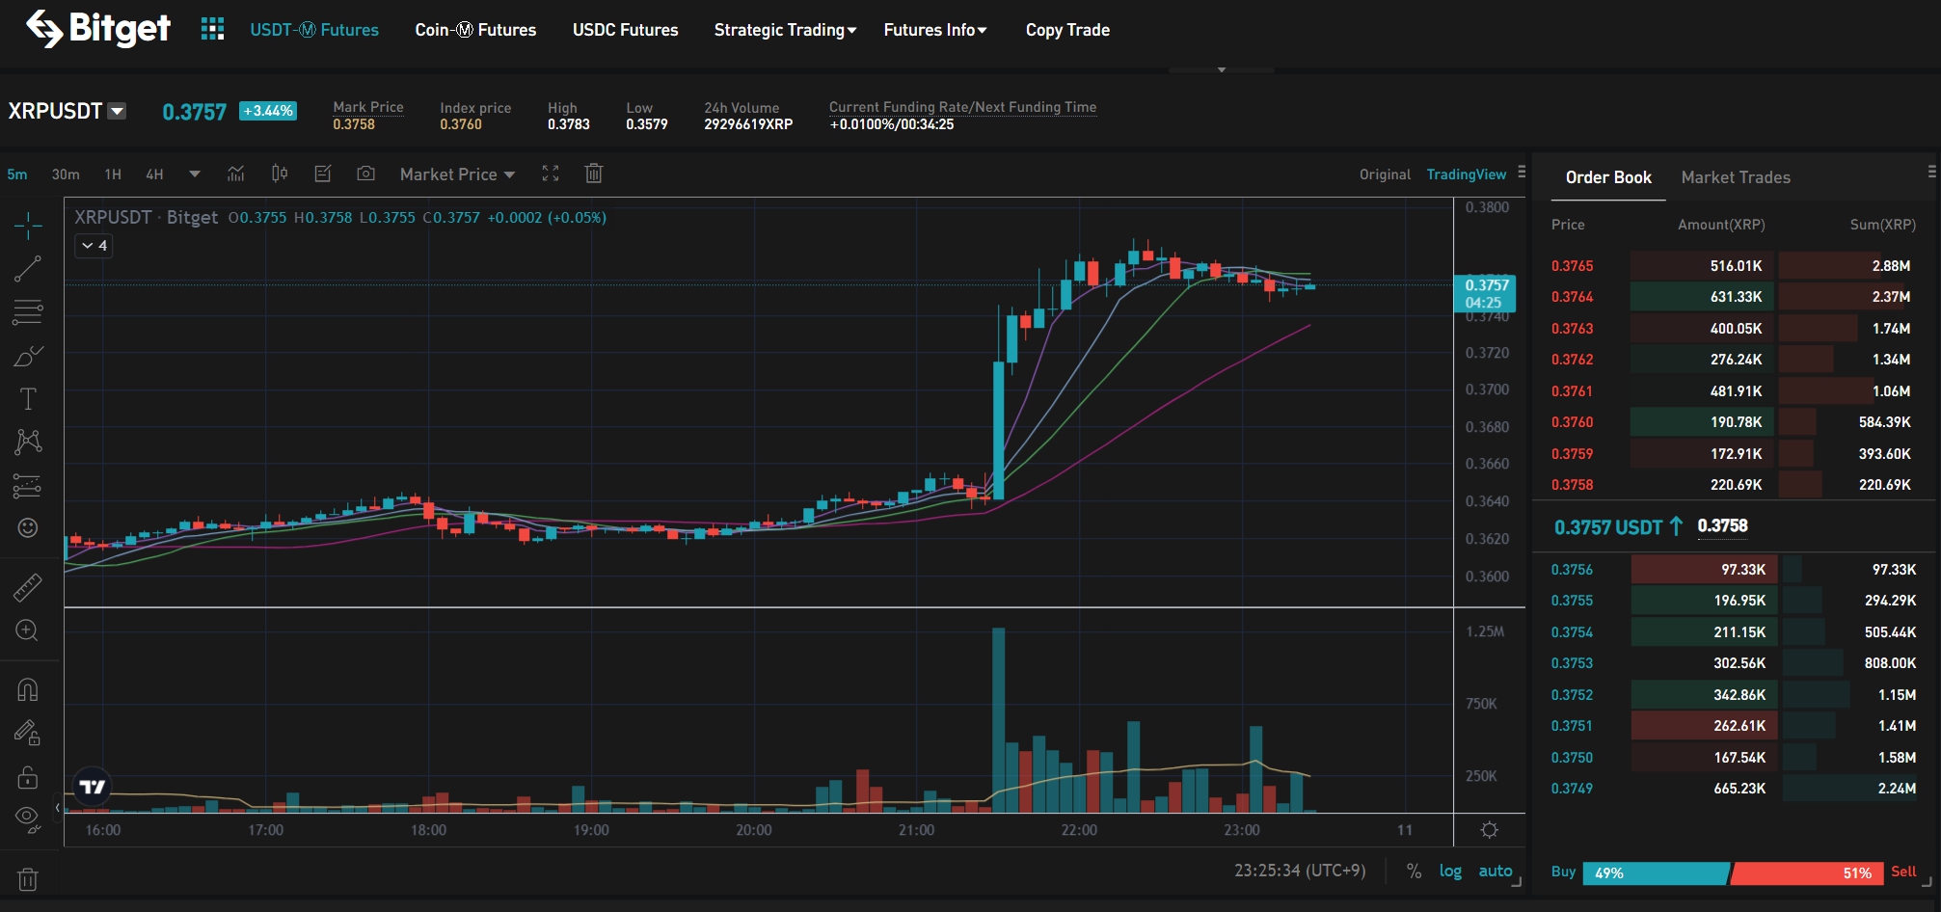Image resolution: width=1941 pixels, height=912 pixels.
Task: Expand Futures Info menu
Action: (935, 30)
